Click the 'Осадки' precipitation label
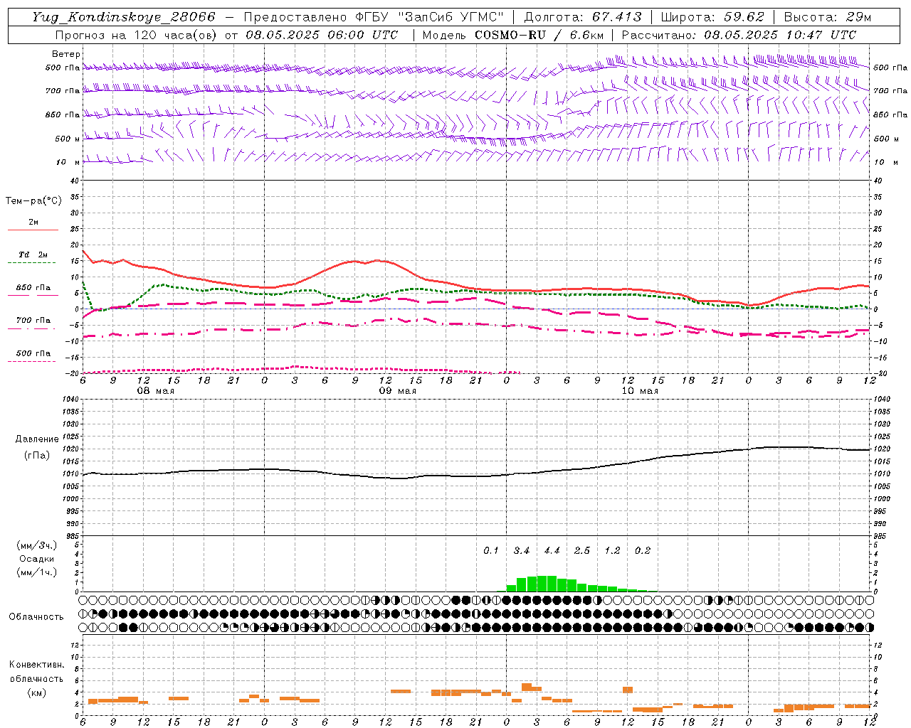Viewport: 911px width, 728px height. pyautogui.click(x=36, y=559)
